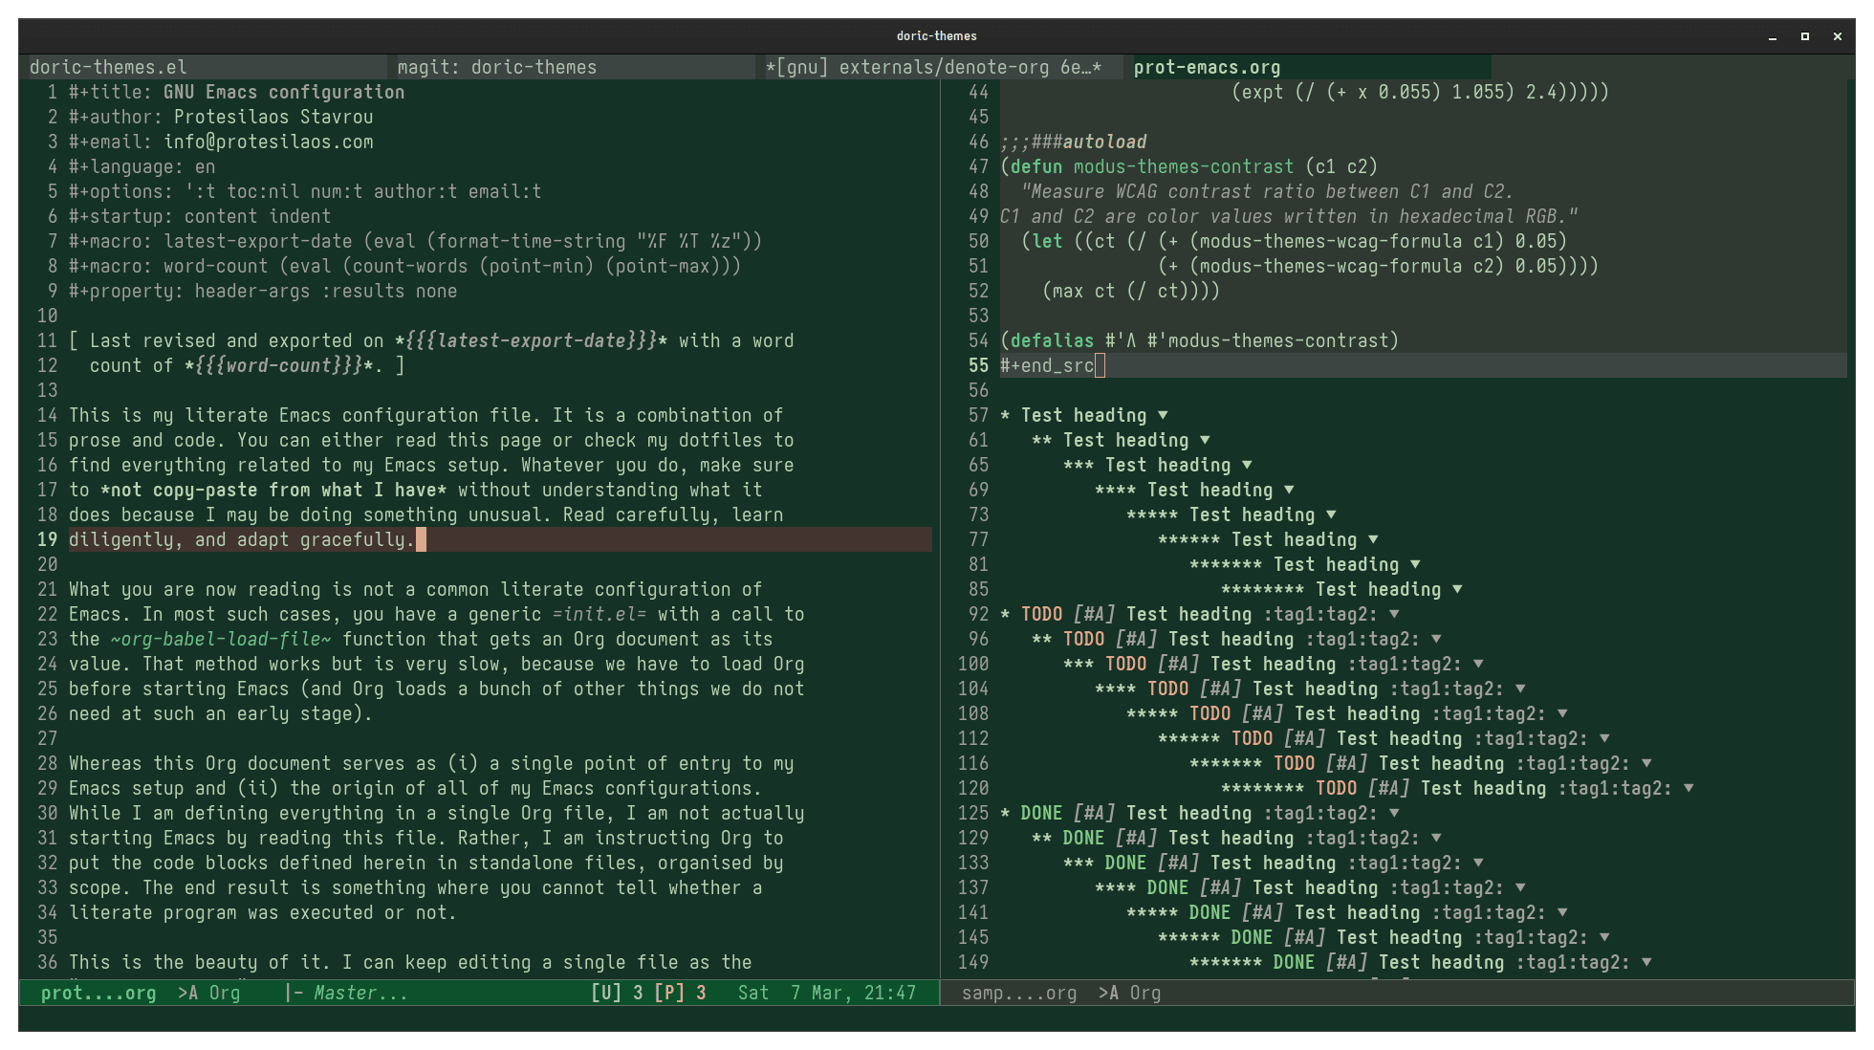Toggle the DONE keyword on line 129
Viewport: 1874px width, 1050px height.
tap(1083, 838)
